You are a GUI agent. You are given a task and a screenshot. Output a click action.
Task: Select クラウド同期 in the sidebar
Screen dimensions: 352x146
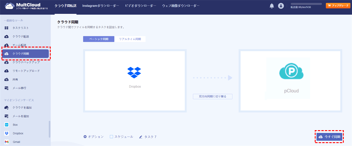click(25, 54)
